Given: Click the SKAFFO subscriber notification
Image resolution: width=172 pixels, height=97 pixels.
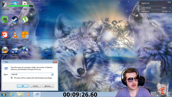Looking at the screenshot, I should [155, 3].
